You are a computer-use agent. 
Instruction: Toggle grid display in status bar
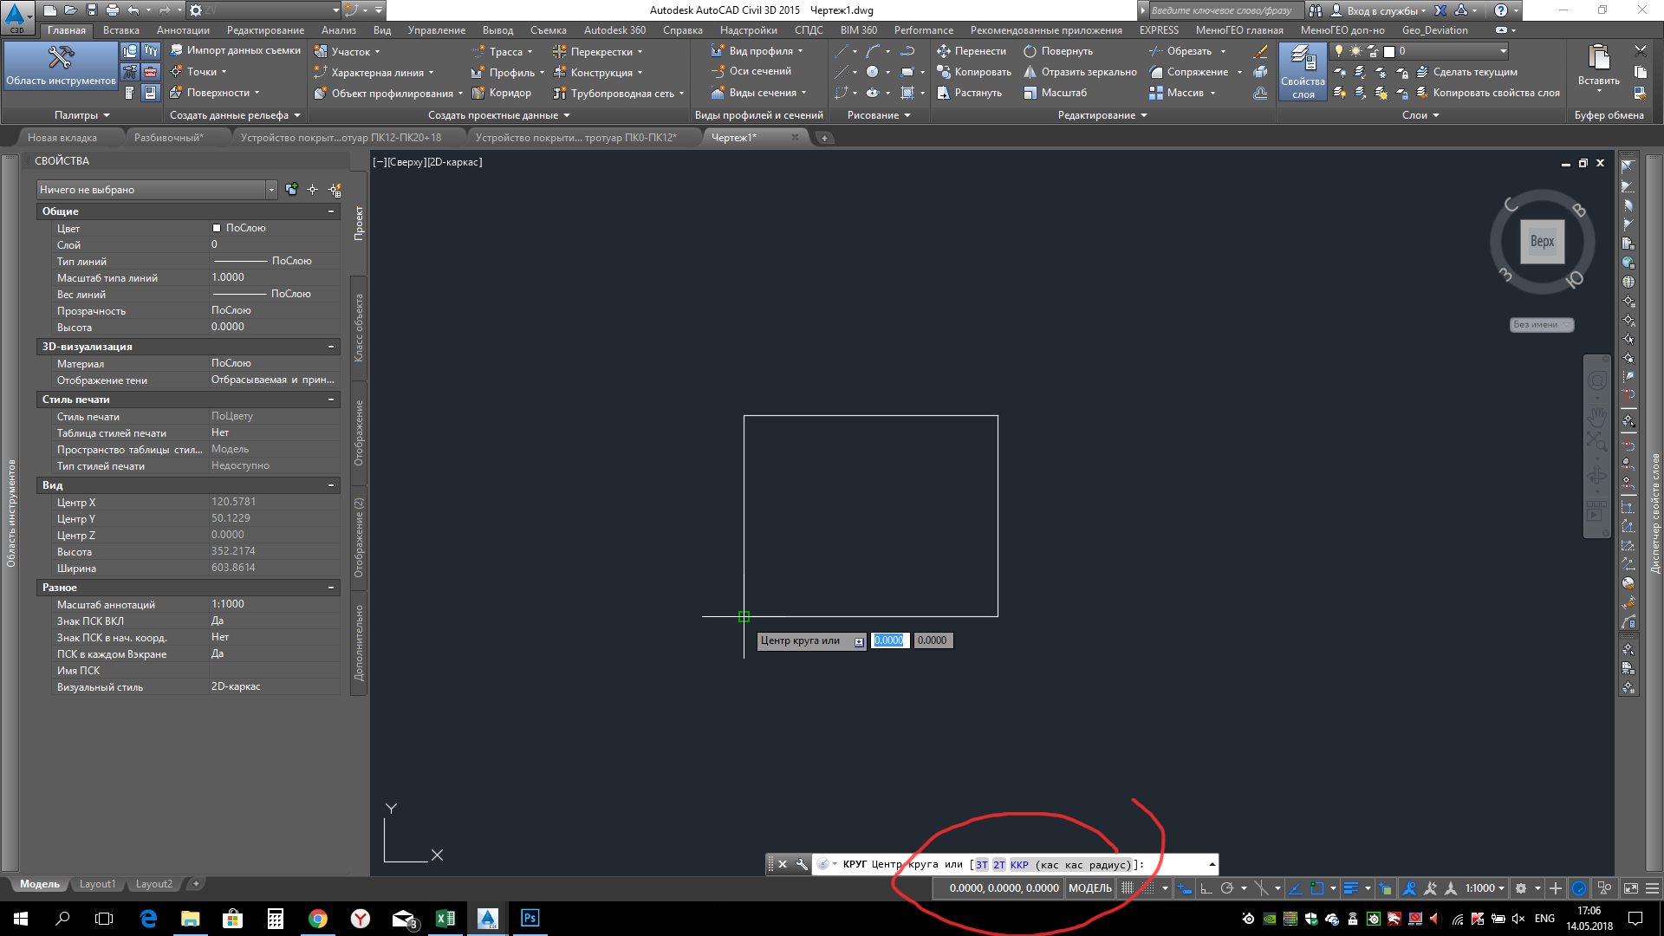coord(1128,888)
